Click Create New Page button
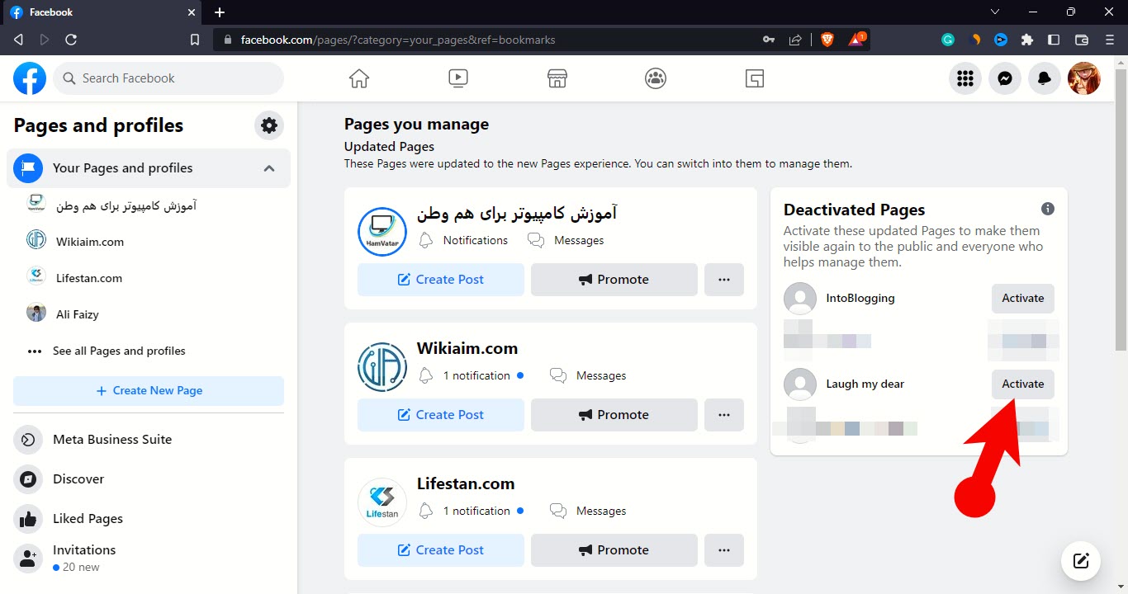1128x594 pixels. tap(149, 391)
